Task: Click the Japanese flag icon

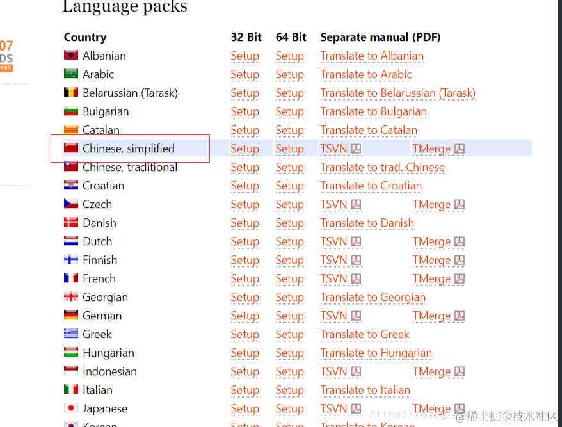Action: pos(71,408)
